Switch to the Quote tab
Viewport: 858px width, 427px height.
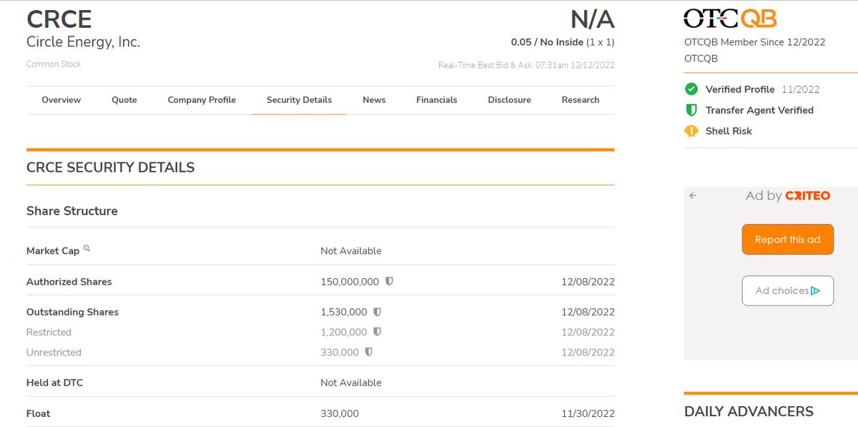tap(124, 100)
